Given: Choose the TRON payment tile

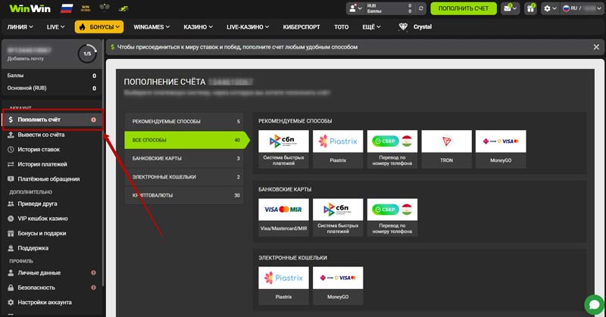Looking at the screenshot, I should pos(446,148).
